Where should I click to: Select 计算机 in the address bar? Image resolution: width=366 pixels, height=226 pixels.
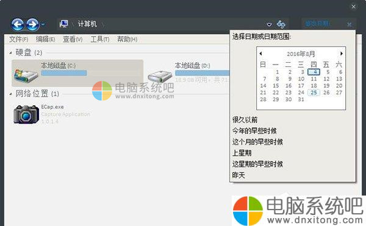click(87, 24)
